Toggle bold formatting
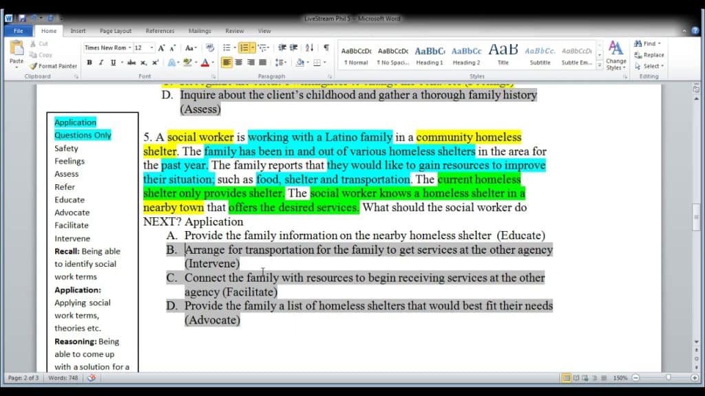705x396 pixels. 90,63
